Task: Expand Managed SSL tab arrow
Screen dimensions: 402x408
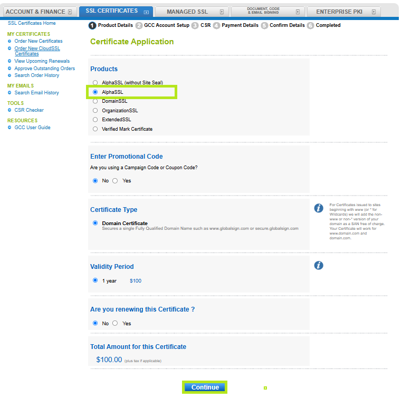Action: [x=222, y=12]
